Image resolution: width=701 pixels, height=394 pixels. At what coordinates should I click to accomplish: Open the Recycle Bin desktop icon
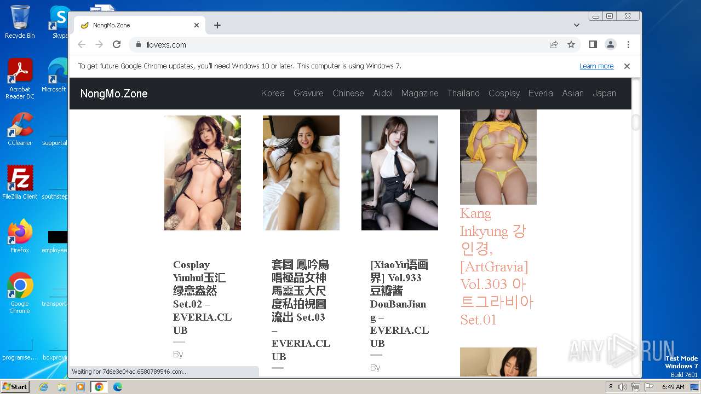[20, 22]
